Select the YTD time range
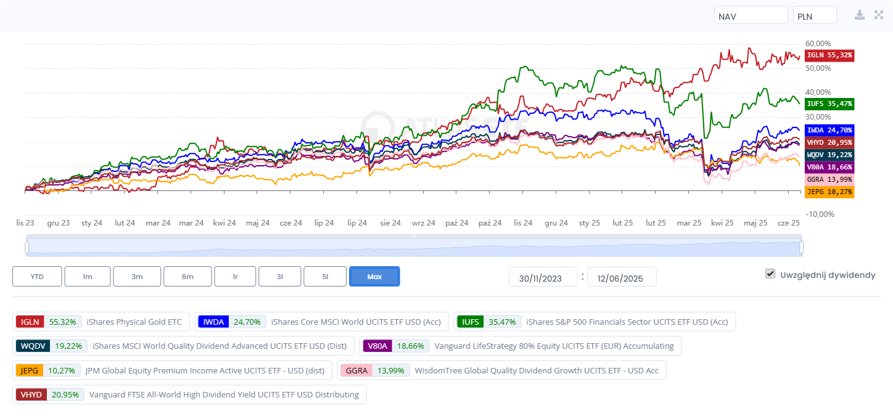Image resolution: width=893 pixels, height=419 pixels. tap(37, 277)
